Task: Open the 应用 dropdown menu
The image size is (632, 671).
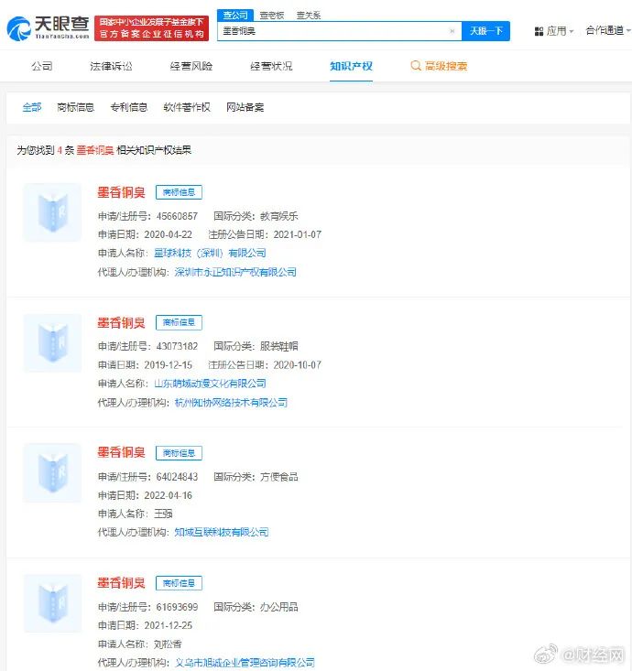Action: [x=554, y=31]
